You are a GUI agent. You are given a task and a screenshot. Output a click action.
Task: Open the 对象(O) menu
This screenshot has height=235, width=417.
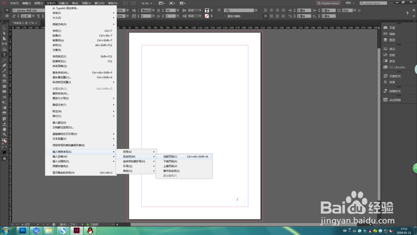(64, 3)
